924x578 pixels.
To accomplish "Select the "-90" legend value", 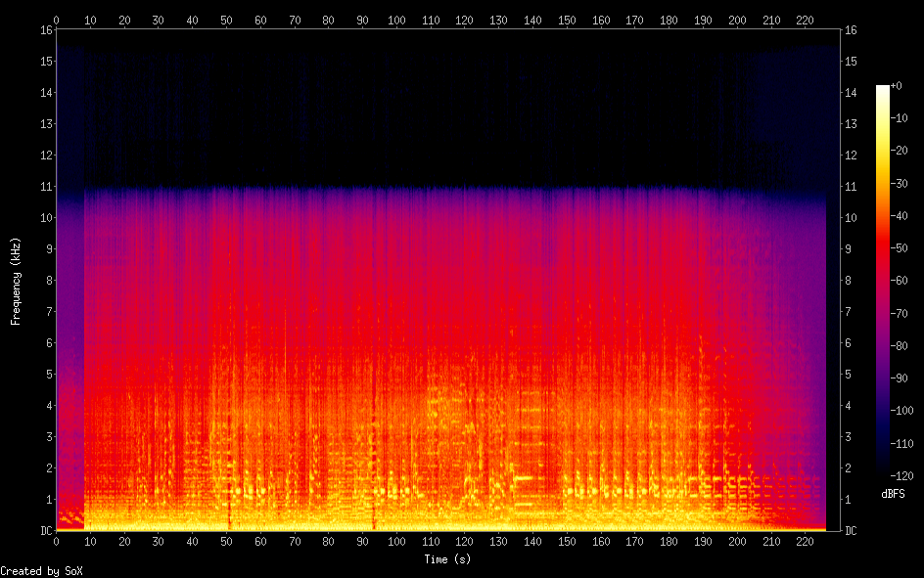I will pyautogui.click(x=900, y=378).
